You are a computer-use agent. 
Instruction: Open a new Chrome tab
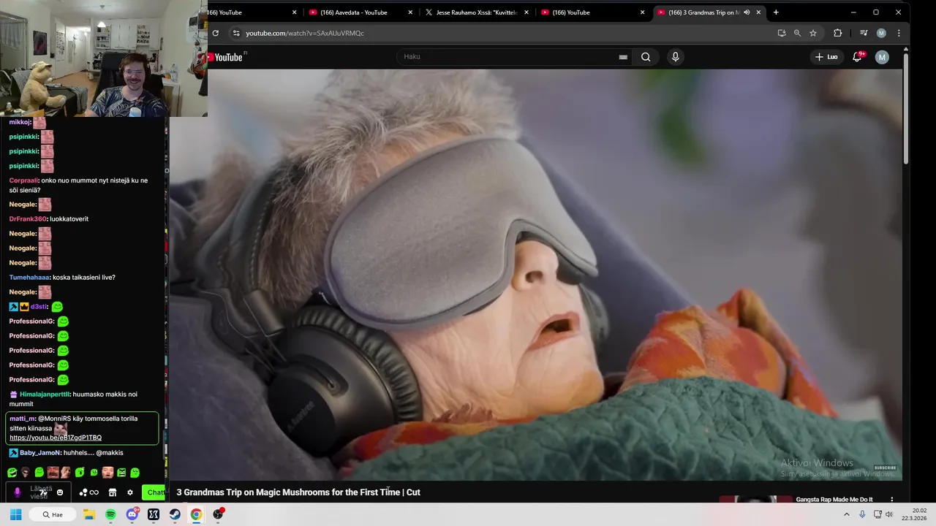coord(776,12)
